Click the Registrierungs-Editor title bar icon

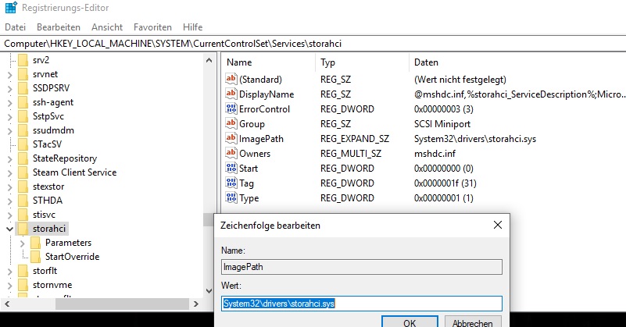click(x=11, y=7)
